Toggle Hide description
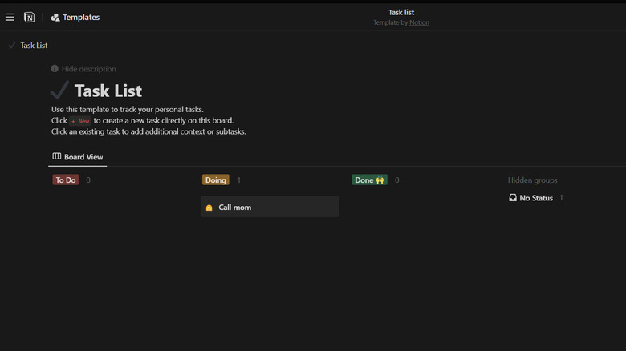Viewport: 626px width, 351px height. coord(83,69)
